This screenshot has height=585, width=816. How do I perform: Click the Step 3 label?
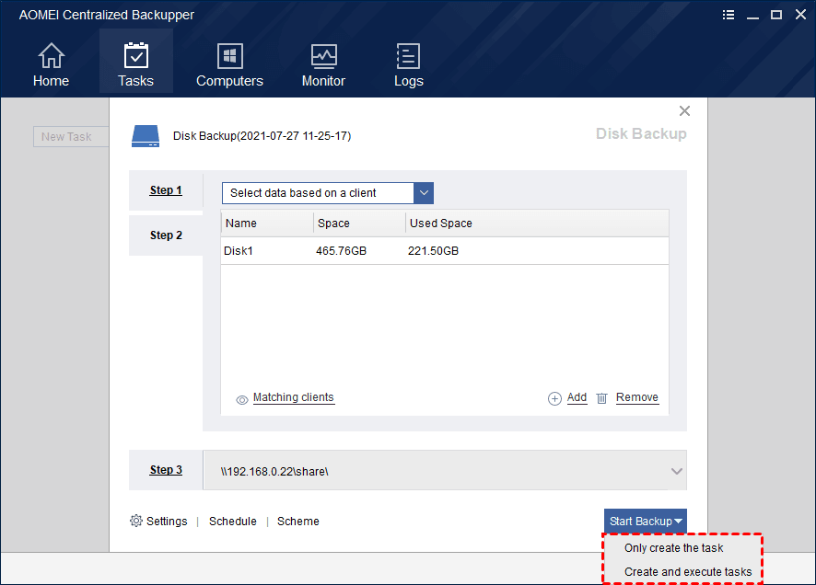tap(166, 470)
